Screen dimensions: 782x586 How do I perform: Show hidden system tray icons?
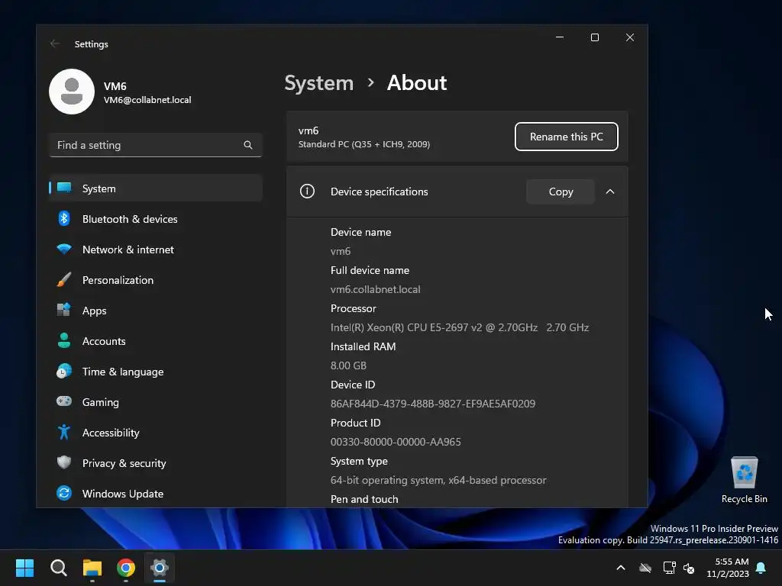[x=621, y=568]
